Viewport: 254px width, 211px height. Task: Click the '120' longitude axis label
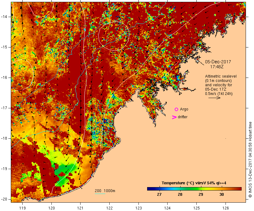pos(51,208)
